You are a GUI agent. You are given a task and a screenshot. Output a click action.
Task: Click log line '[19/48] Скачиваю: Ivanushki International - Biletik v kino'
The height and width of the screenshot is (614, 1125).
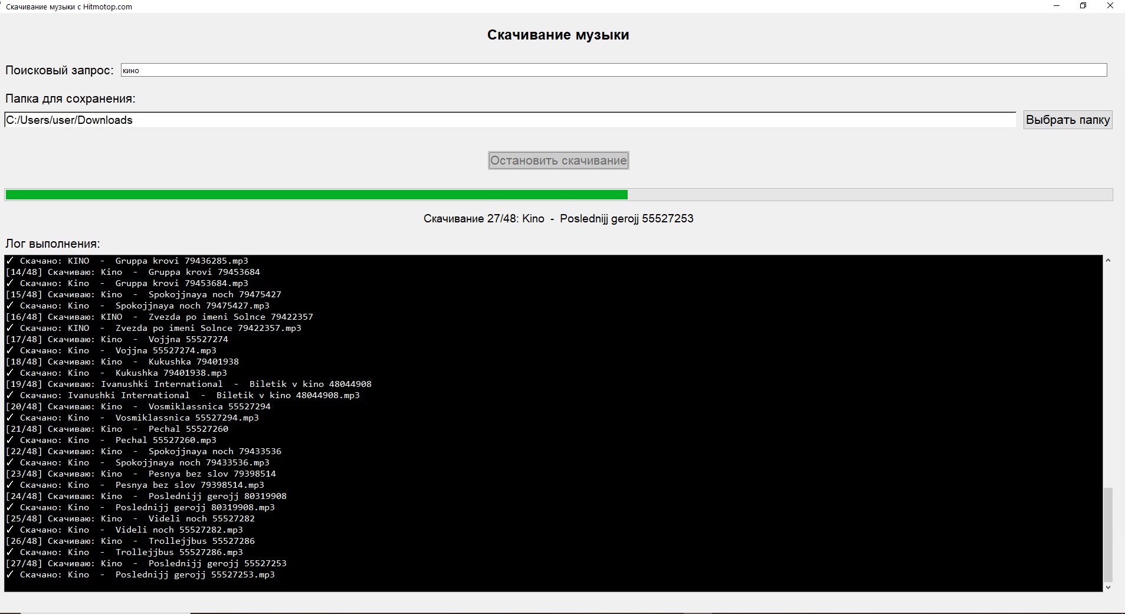(189, 384)
